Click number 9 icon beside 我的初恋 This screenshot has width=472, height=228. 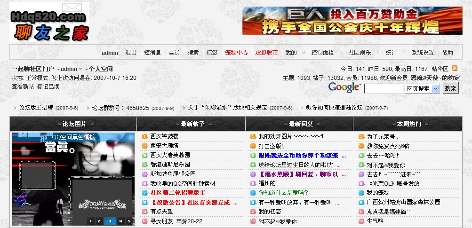tap(253, 212)
